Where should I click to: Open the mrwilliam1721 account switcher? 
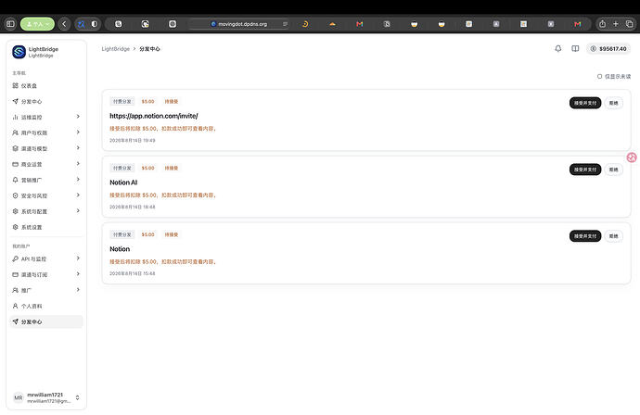[46, 397]
